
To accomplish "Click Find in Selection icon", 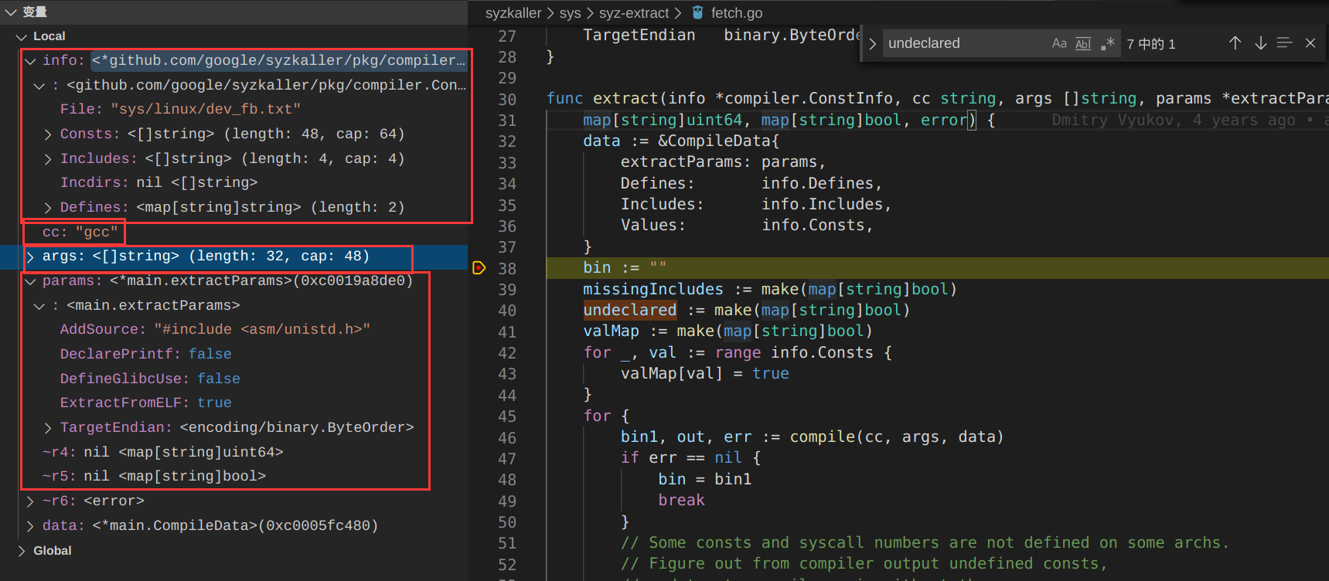I will 1284,43.
